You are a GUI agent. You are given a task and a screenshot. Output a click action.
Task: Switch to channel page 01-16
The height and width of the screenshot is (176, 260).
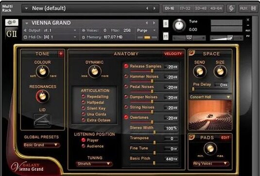point(170,8)
